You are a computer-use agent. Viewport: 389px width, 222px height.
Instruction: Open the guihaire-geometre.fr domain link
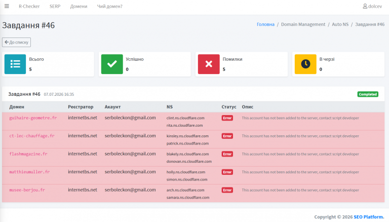[x=33, y=118]
